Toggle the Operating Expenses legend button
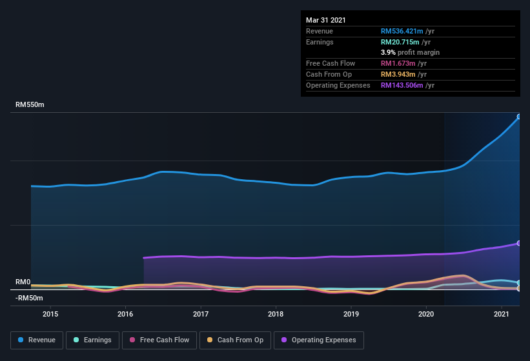This screenshot has width=530, height=361. click(319, 340)
